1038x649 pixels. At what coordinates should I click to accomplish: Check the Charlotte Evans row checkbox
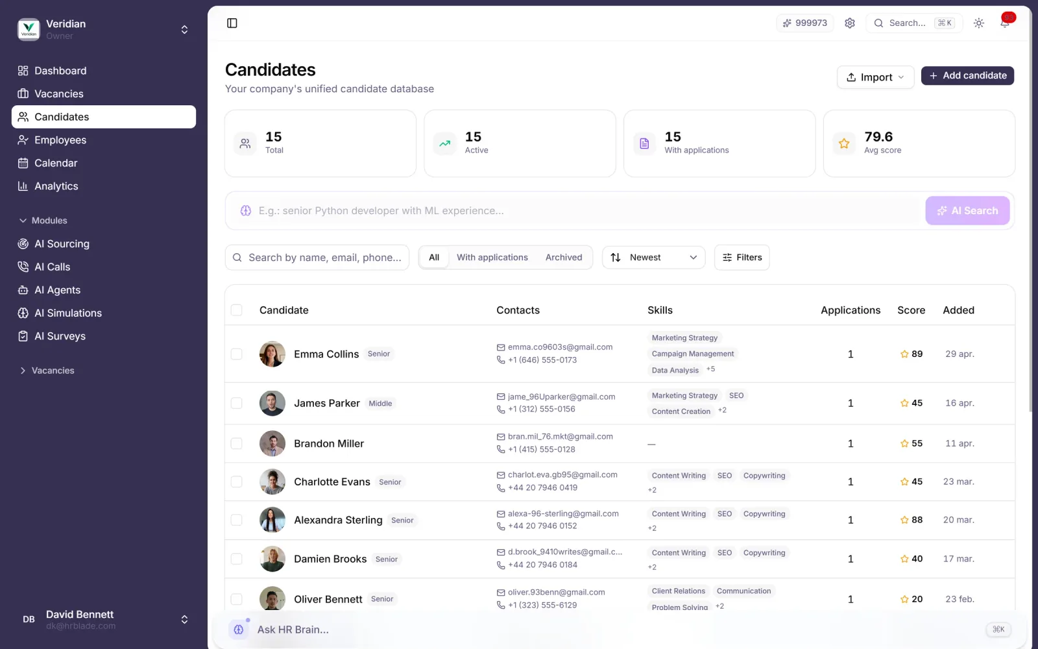click(x=237, y=482)
